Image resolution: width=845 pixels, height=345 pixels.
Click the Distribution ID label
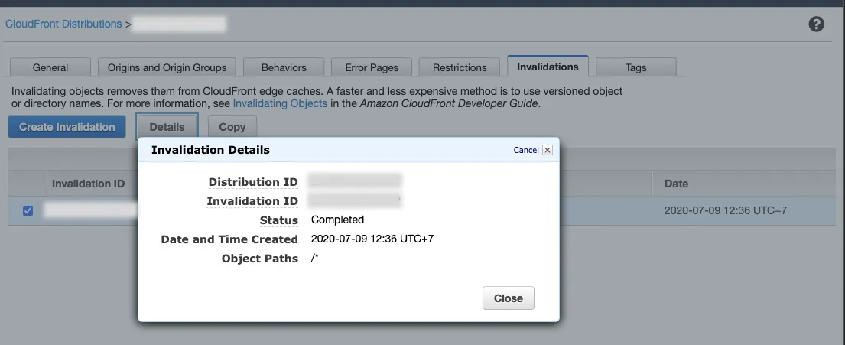tap(253, 182)
